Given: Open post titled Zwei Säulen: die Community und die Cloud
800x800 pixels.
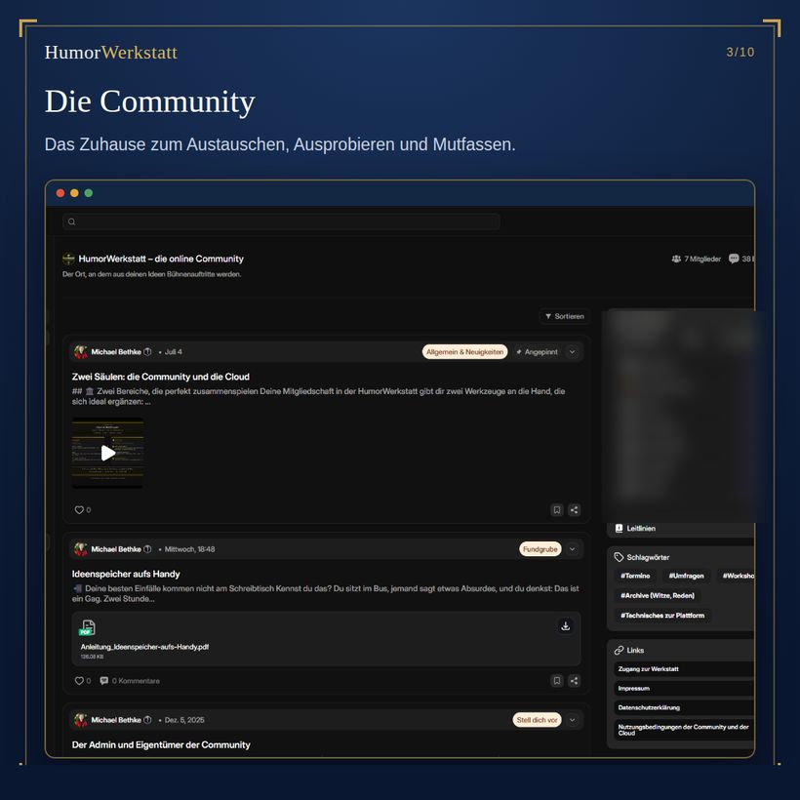Looking at the screenshot, I should tap(161, 377).
